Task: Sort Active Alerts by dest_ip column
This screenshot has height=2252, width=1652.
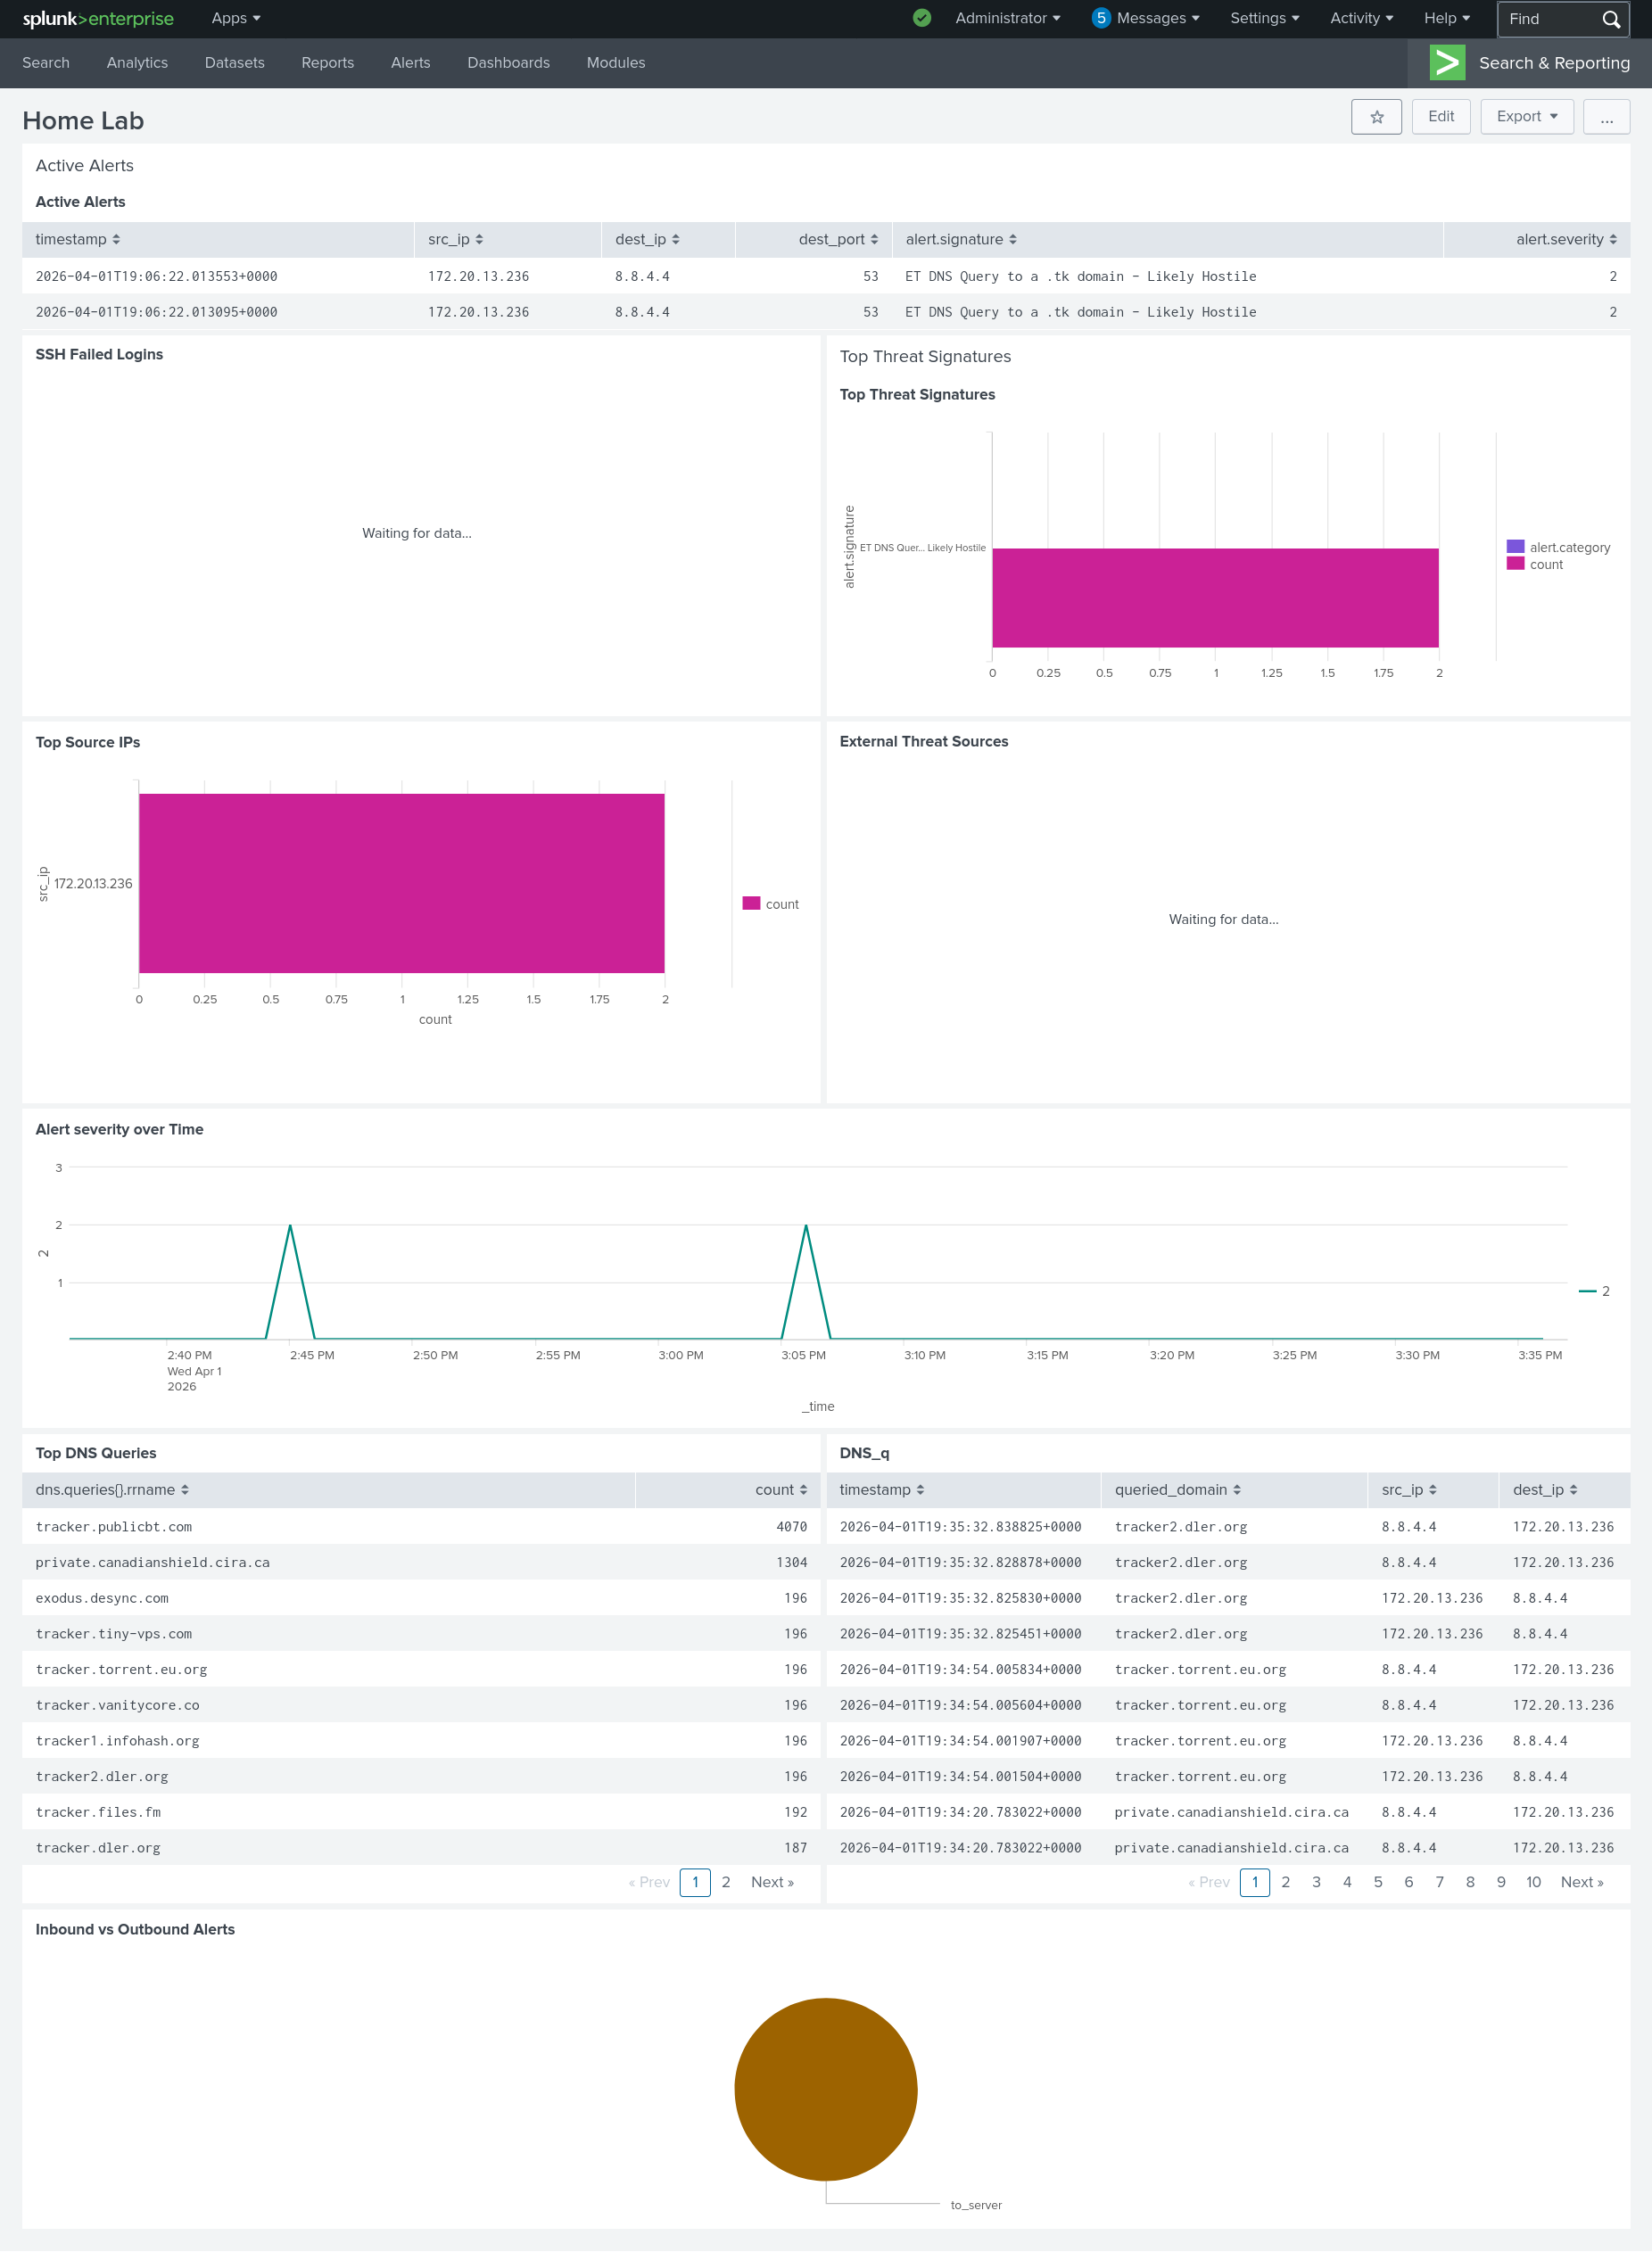Action: [648, 240]
